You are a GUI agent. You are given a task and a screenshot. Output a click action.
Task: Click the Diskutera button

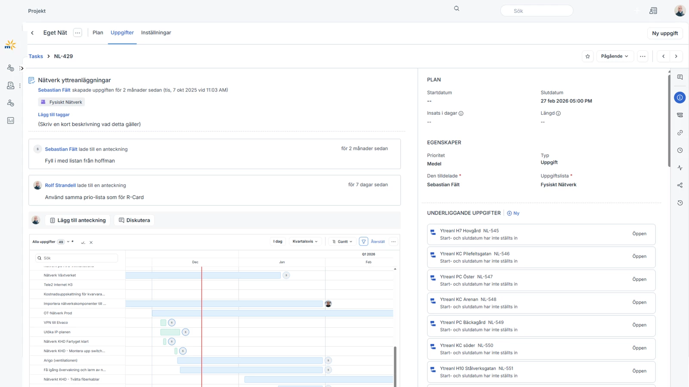[x=134, y=220]
